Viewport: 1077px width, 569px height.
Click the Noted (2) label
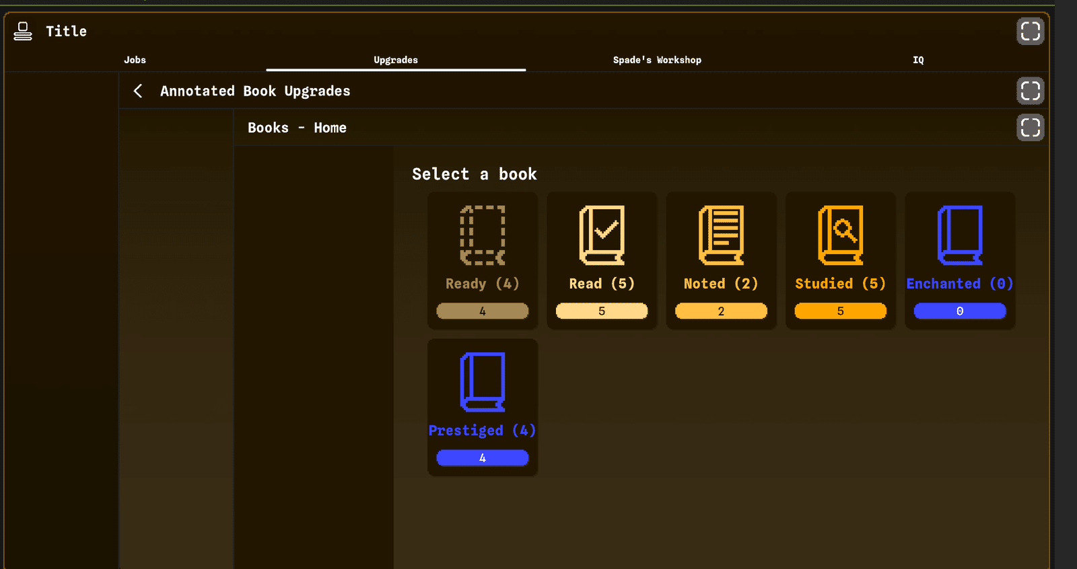pyautogui.click(x=721, y=284)
